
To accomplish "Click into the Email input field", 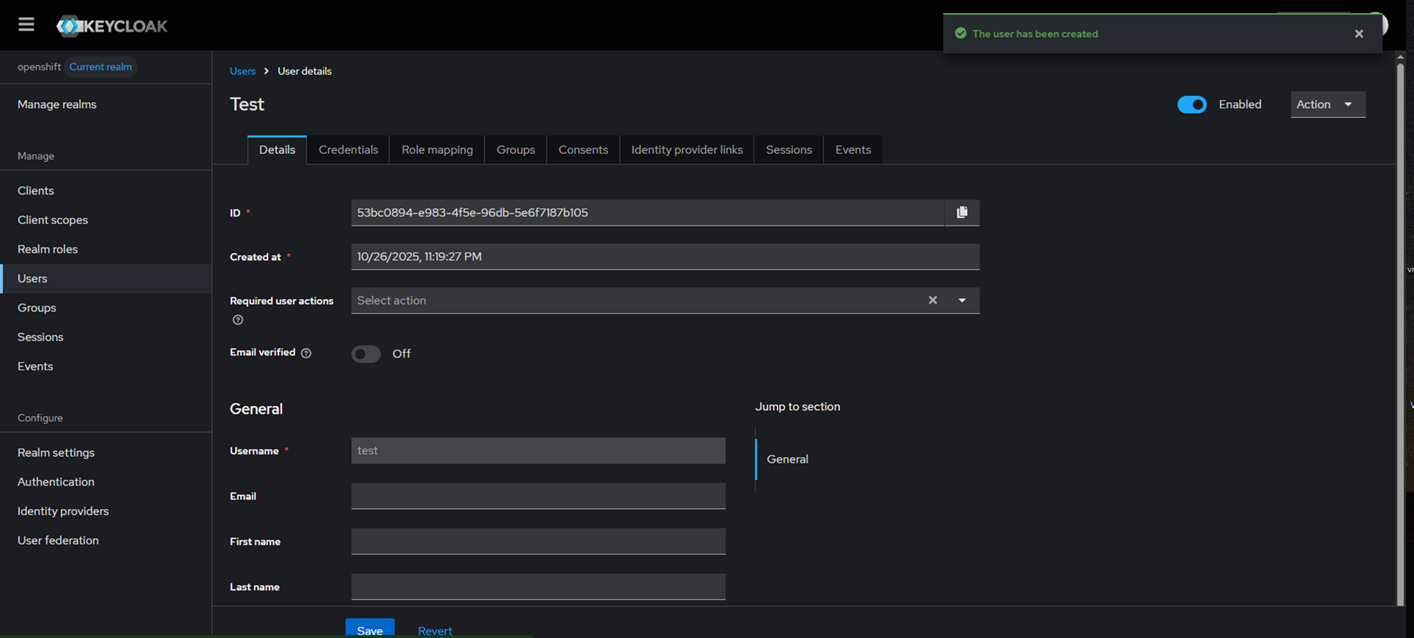I will coord(538,496).
